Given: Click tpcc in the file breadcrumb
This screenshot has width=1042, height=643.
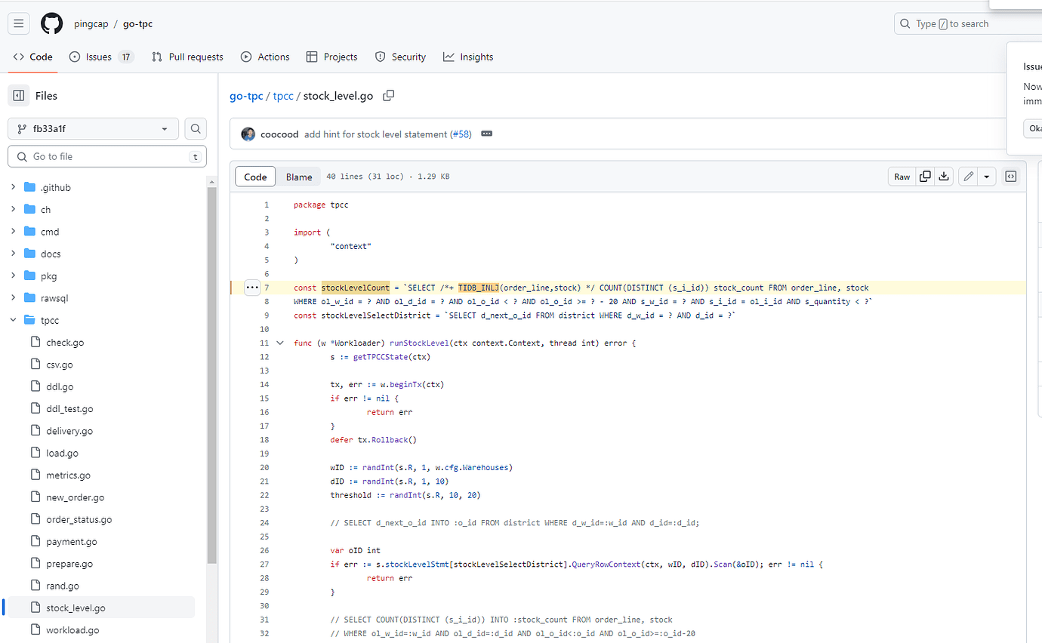Looking at the screenshot, I should 283,96.
